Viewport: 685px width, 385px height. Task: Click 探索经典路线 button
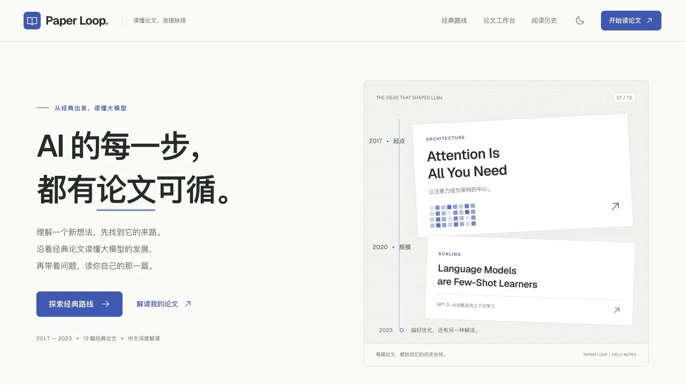point(79,304)
